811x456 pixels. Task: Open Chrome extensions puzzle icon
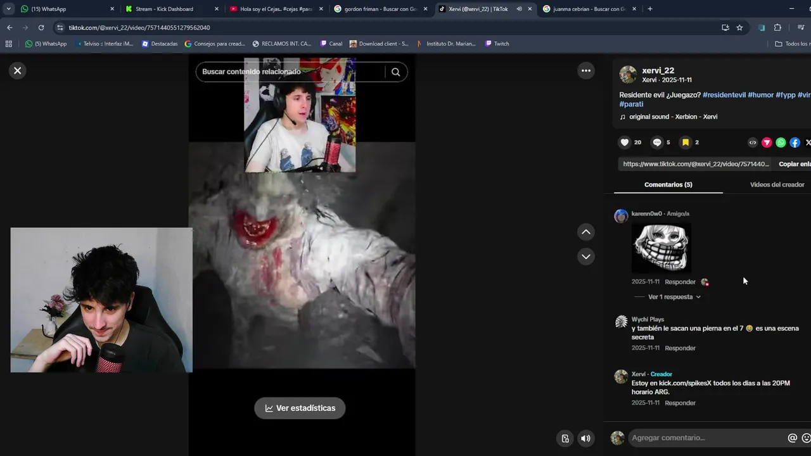point(777,27)
